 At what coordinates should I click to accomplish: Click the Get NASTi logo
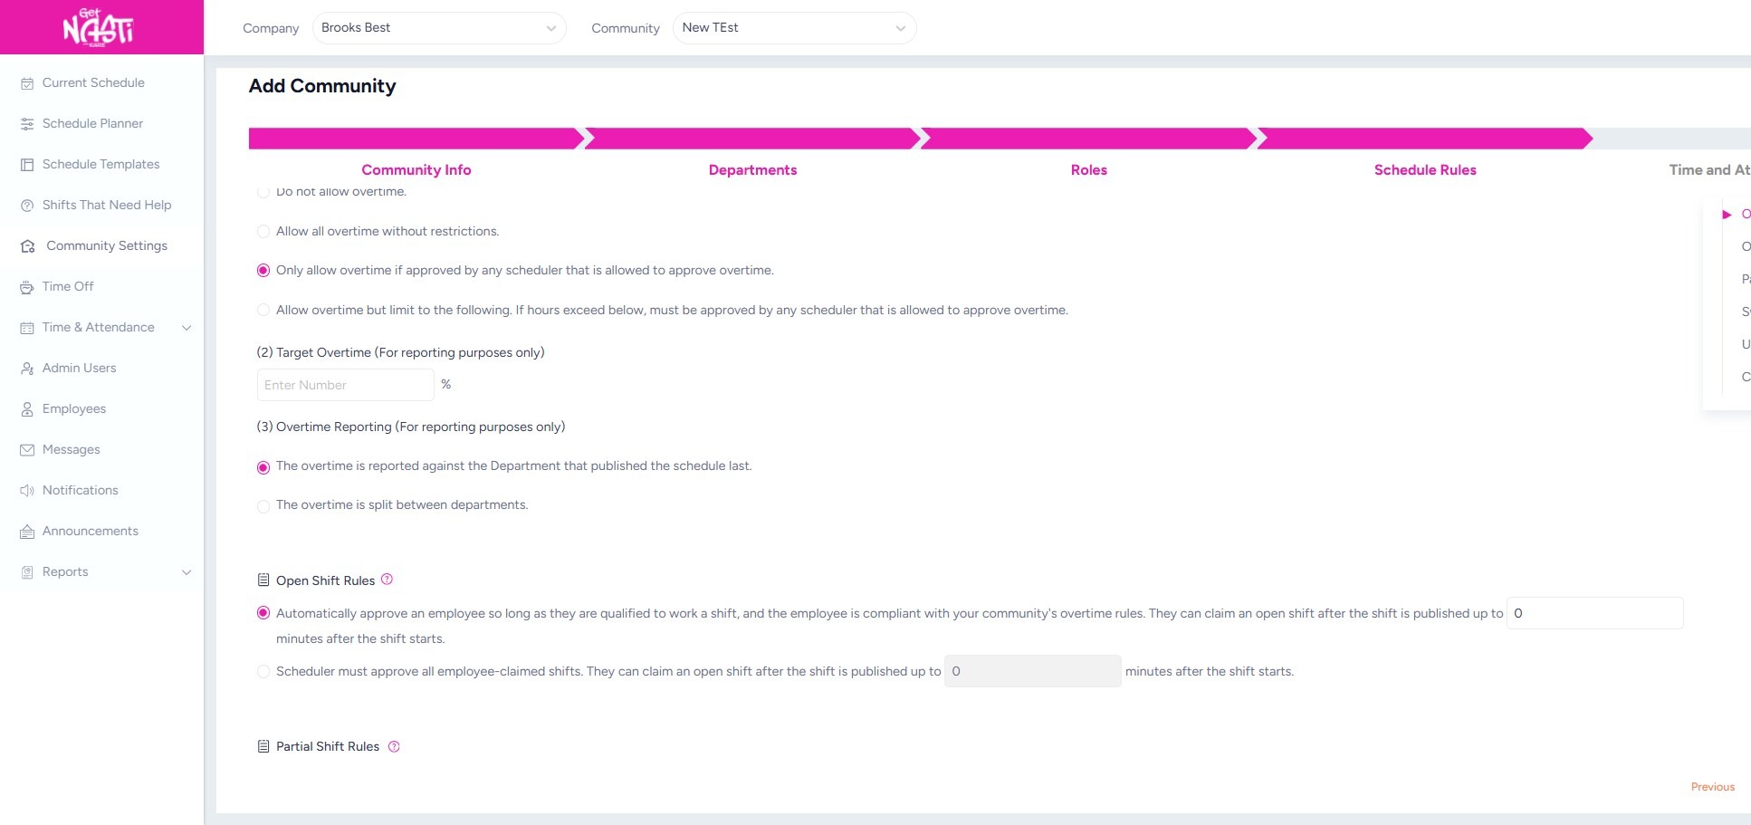pos(98,27)
